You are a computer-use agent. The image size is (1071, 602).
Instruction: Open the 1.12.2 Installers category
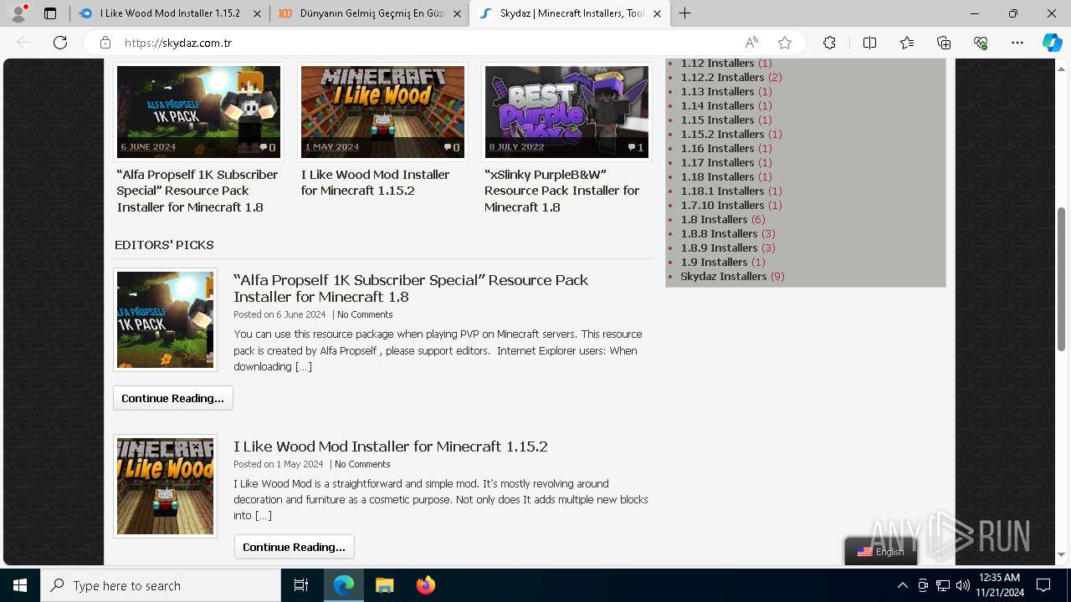click(722, 77)
